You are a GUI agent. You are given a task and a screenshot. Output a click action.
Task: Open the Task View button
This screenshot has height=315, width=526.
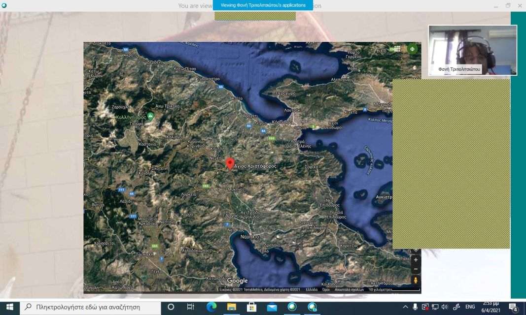pos(190,307)
